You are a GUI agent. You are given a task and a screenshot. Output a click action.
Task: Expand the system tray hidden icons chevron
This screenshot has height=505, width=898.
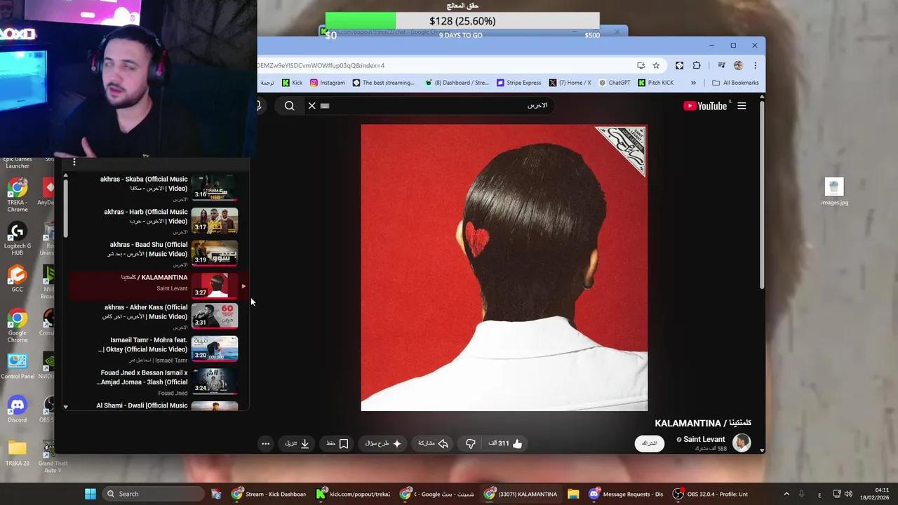coord(786,494)
